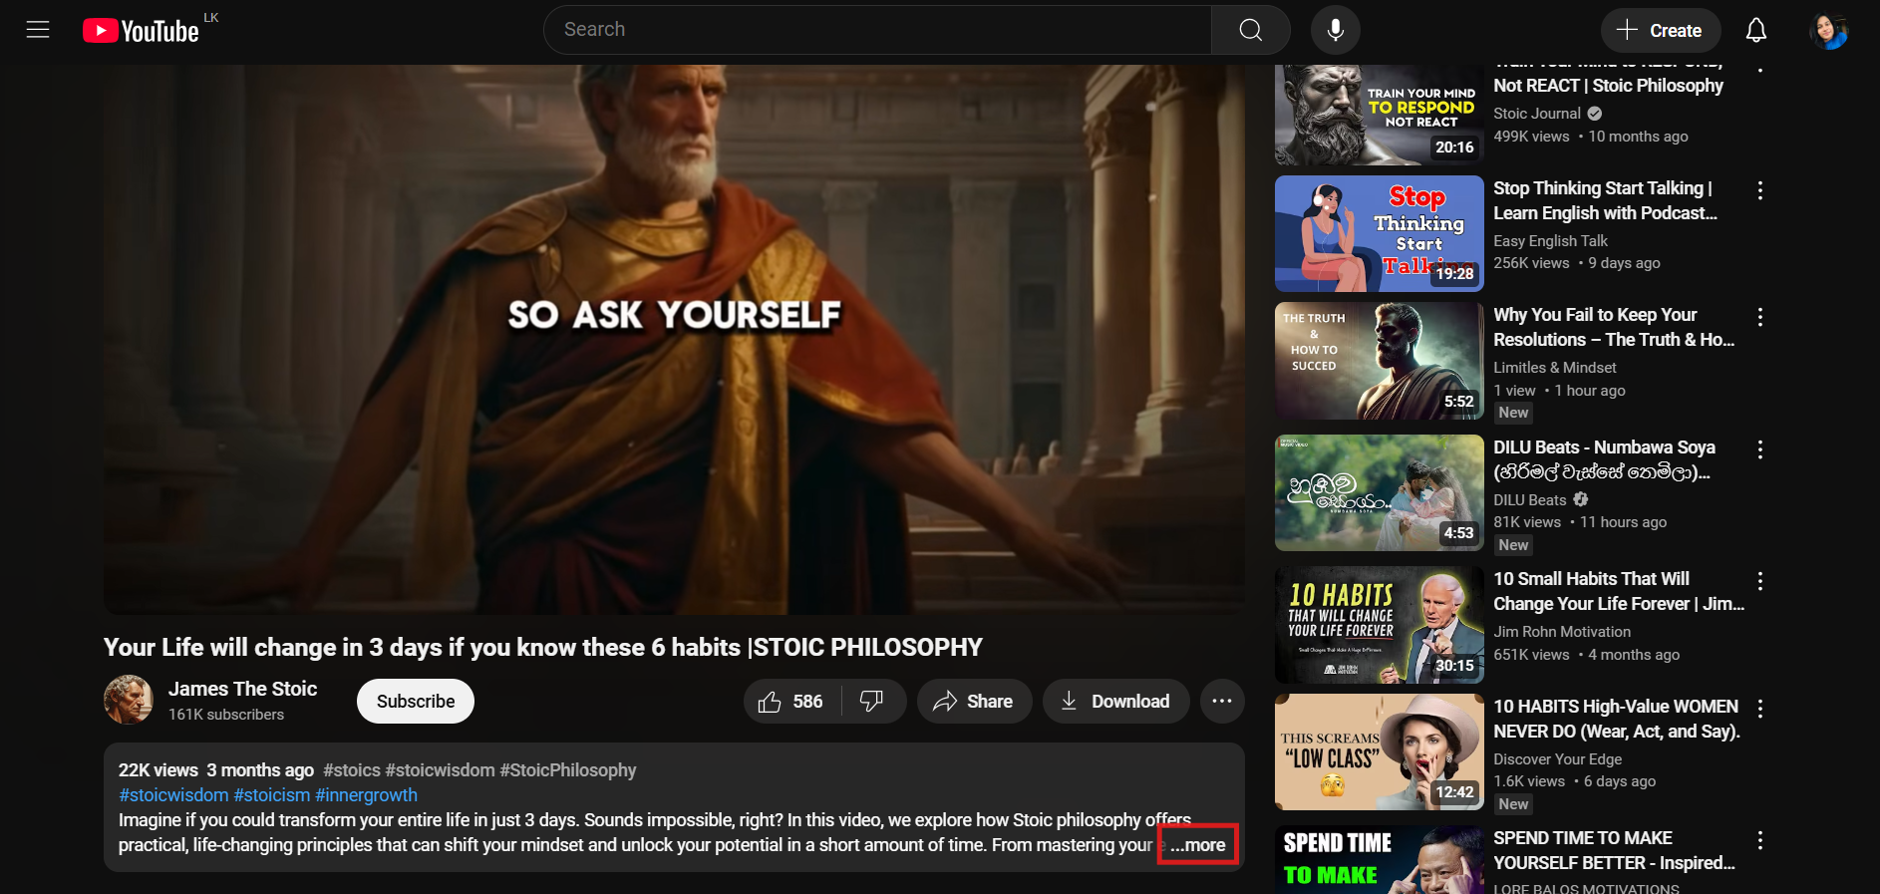Open Spend Time To Make thumbnail
Viewport: 1880px width, 894px height.
point(1380,859)
